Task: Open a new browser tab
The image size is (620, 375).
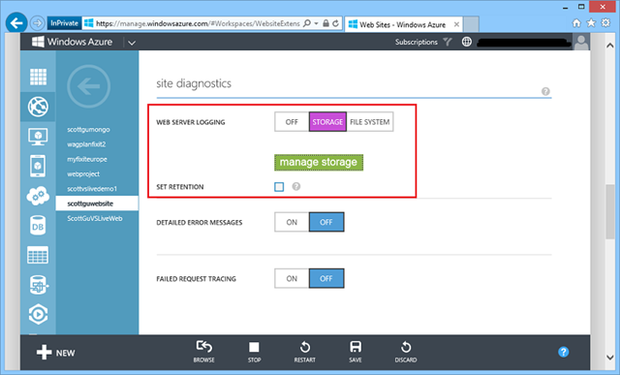Action: pyautogui.click(x=471, y=24)
